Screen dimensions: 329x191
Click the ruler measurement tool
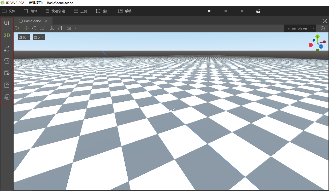click(x=69, y=28)
